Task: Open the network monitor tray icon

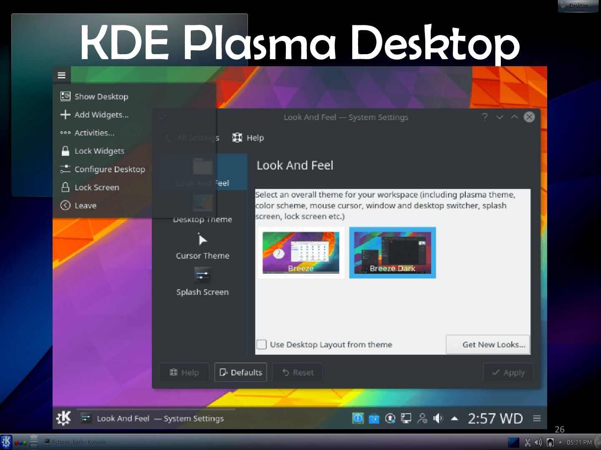Action: coord(406,418)
